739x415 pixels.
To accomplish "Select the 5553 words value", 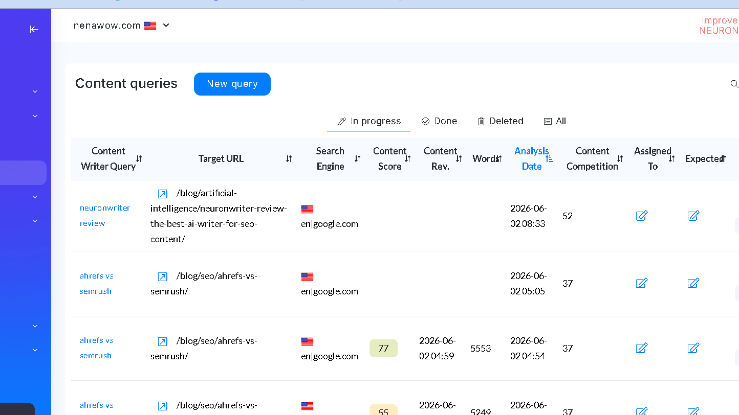I will tap(481, 349).
